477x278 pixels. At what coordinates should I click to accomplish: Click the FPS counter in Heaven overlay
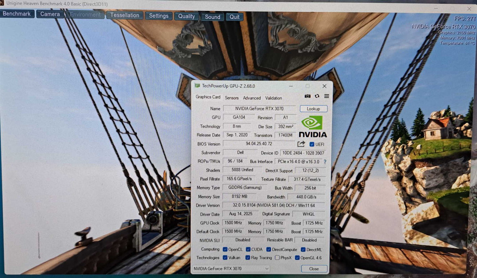pos(464,18)
